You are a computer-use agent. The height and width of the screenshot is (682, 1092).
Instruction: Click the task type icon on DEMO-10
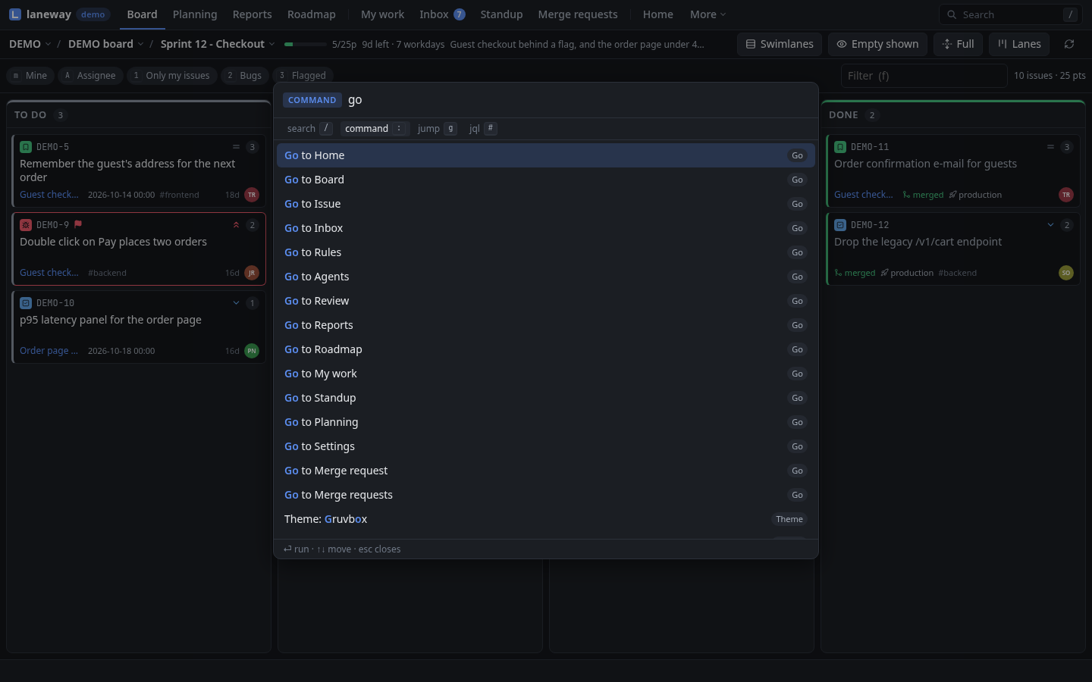point(26,303)
